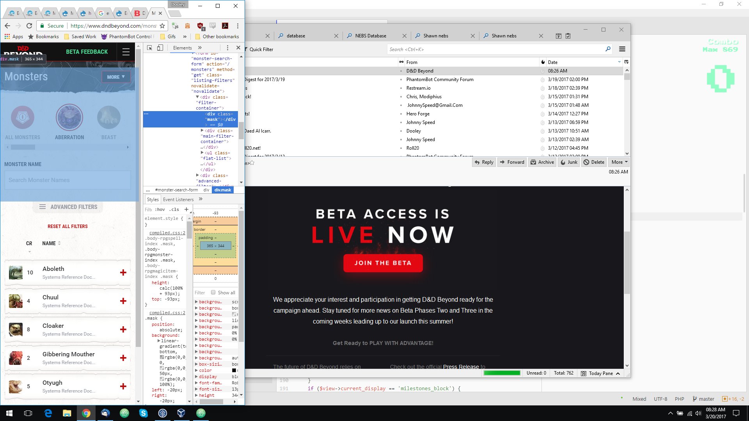Select div.mask breadcrumb in DevTools
749x421 pixels.
click(223, 190)
